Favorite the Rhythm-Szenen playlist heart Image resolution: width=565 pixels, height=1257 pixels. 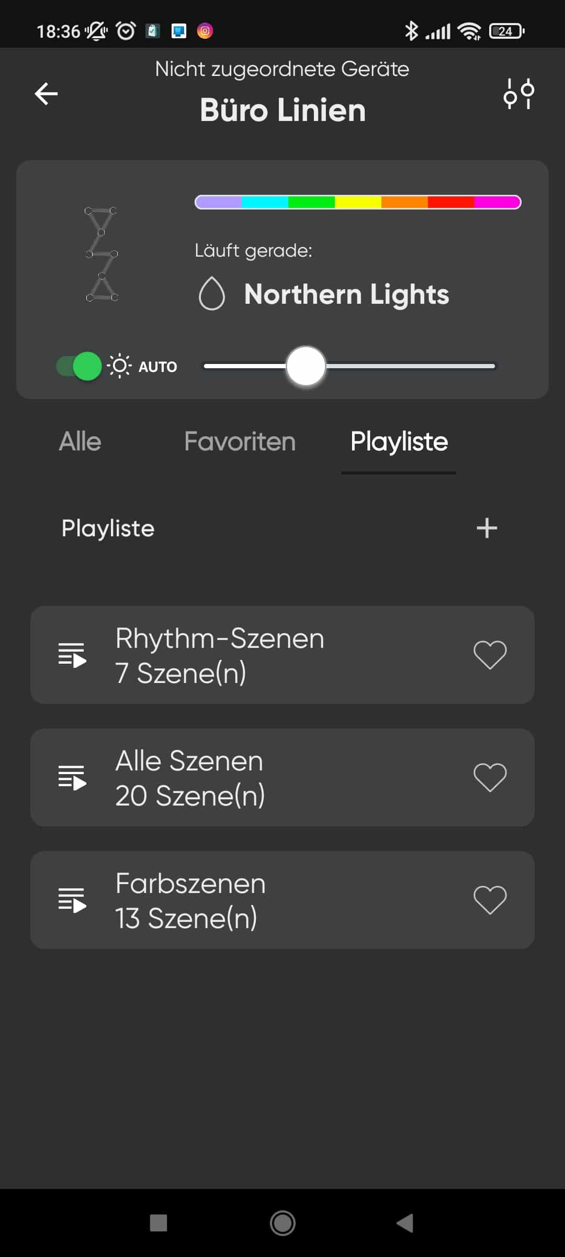point(490,655)
